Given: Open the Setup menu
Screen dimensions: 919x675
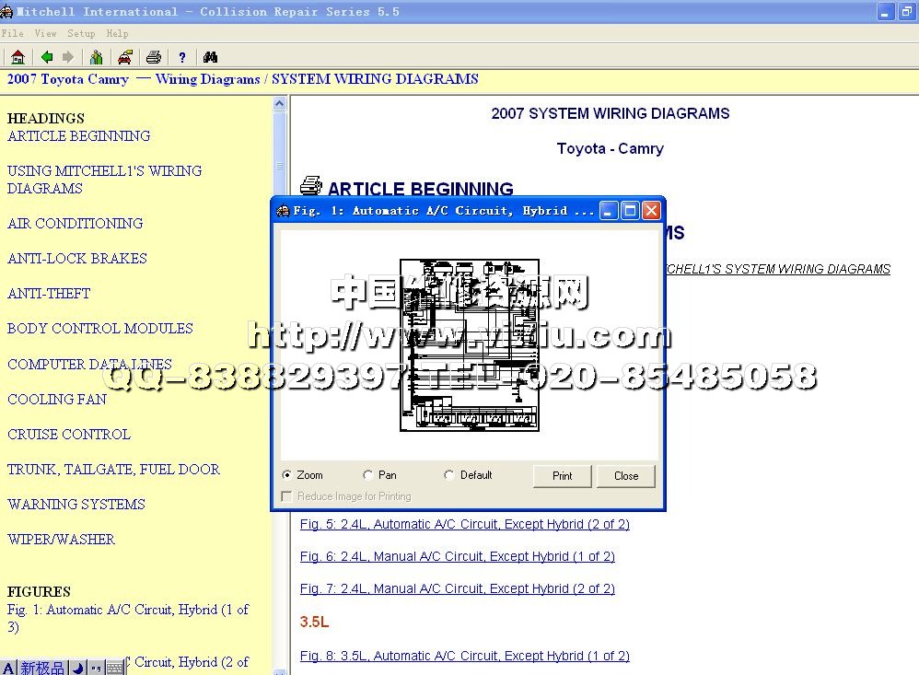Looking at the screenshot, I should 81,33.
